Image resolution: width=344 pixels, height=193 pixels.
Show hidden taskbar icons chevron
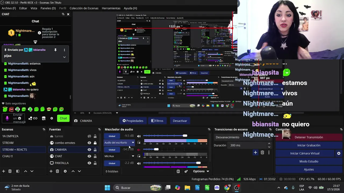279,188
